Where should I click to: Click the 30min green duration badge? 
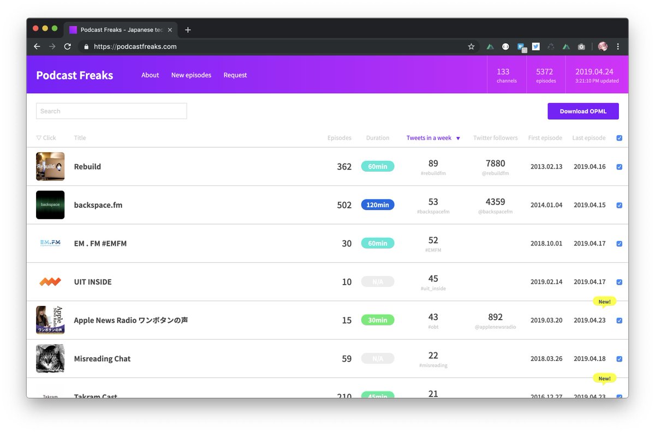coord(378,320)
